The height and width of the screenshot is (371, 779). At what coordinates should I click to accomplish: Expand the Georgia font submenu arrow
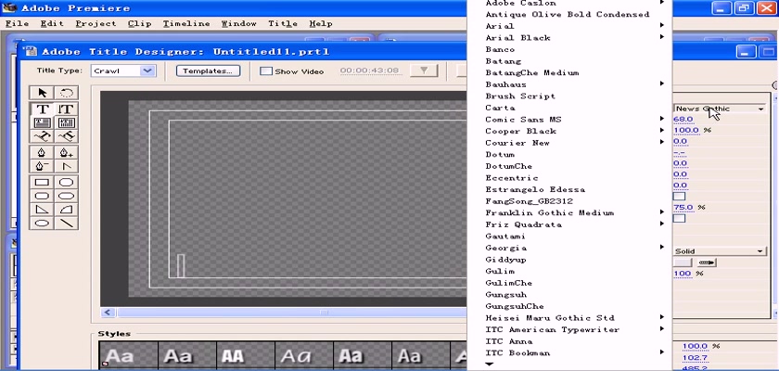point(662,247)
